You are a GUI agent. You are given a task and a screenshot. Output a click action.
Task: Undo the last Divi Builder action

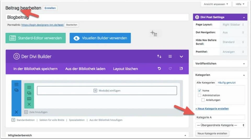[x=159, y=69]
